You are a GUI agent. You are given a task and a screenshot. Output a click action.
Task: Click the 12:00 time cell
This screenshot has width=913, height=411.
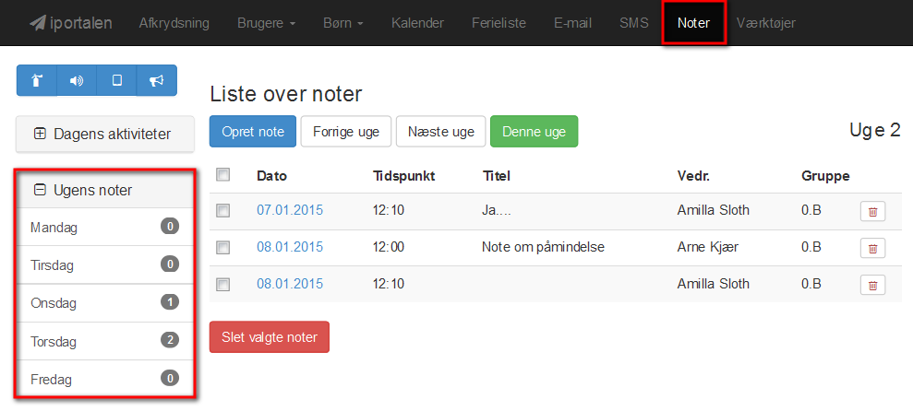(x=389, y=247)
